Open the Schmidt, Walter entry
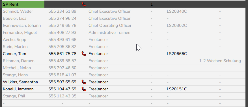This screenshot has width=248, height=107. point(18,11)
